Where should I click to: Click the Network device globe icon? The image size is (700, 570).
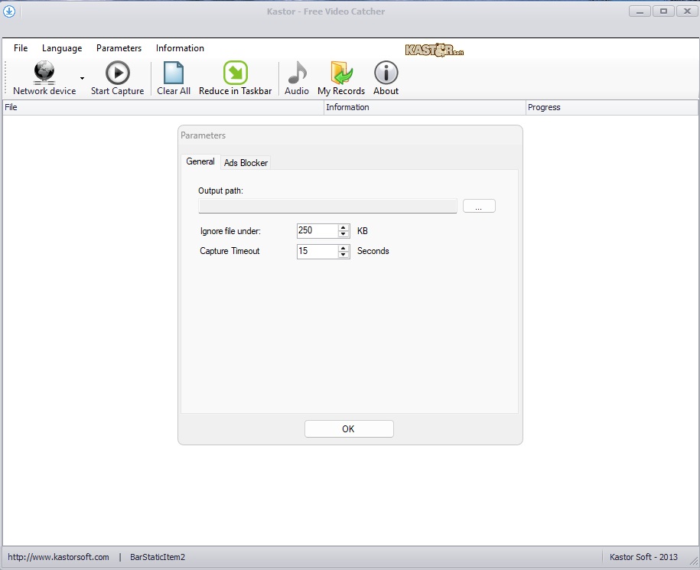pyautogui.click(x=44, y=73)
